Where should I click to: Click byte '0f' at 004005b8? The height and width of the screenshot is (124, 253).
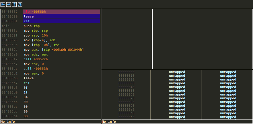[x=26, y=88]
